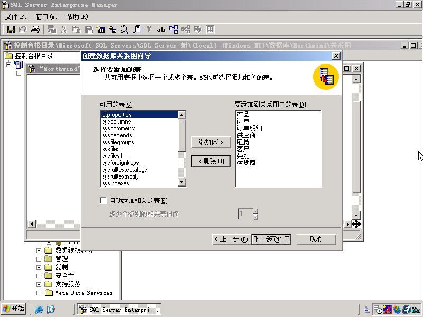423x317 pixels.
Task: Click the grayed Copy icon in toolbar
Action: click(x=76, y=30)
